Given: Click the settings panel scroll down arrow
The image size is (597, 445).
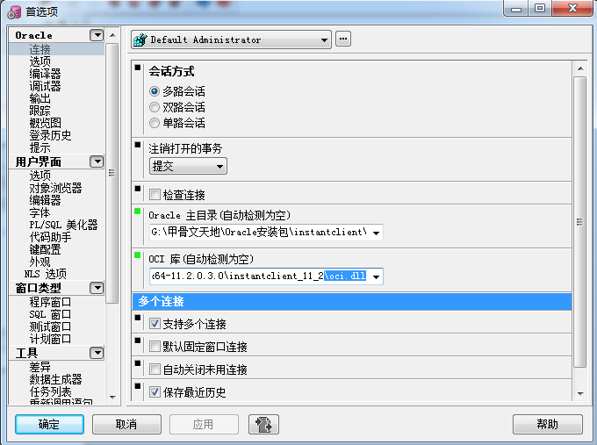Looking at the screenshot, I should tap(580, 393).
